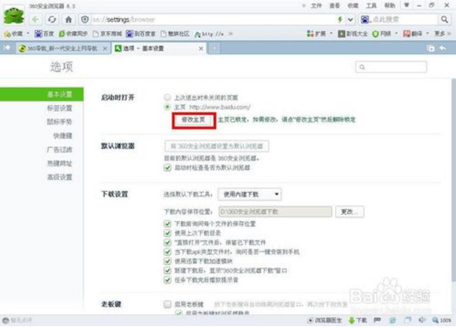Open 鼠标手势 in settings sidebar
Screen dimensions: 456x328
[60, 122]
